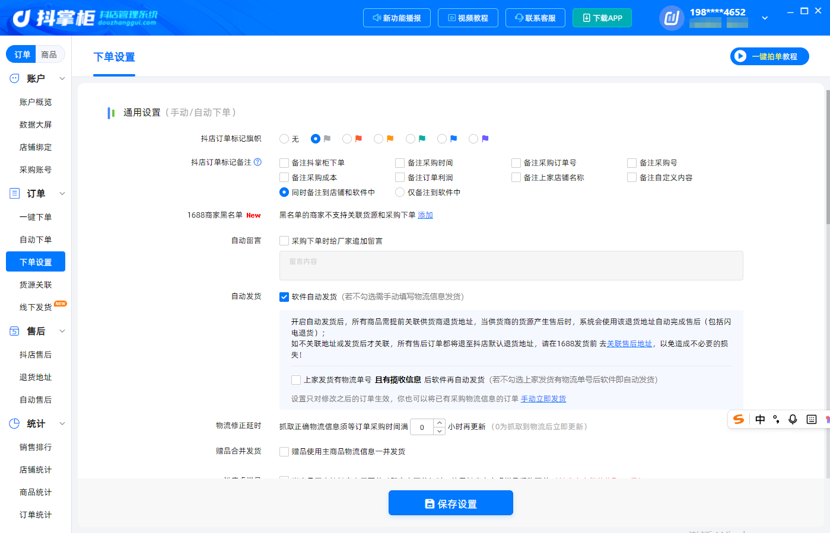This screenshot has width=830, height=533.
Task: Click the 留言内容 text area
Action: point(511,266)
